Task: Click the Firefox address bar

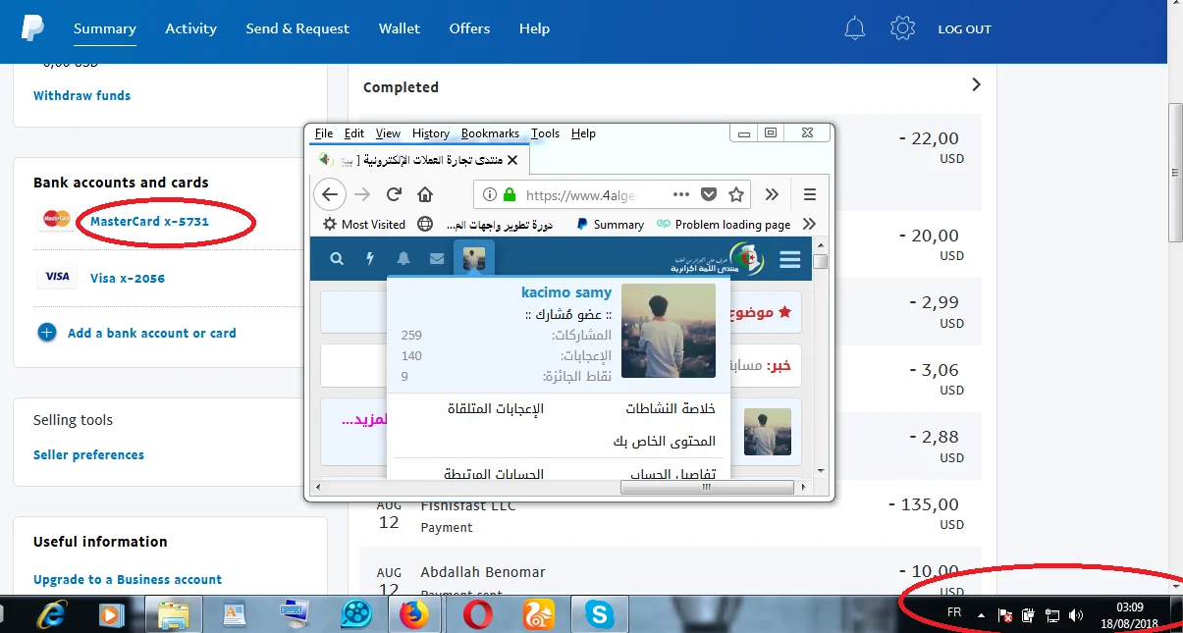Action: coord(579,194)
